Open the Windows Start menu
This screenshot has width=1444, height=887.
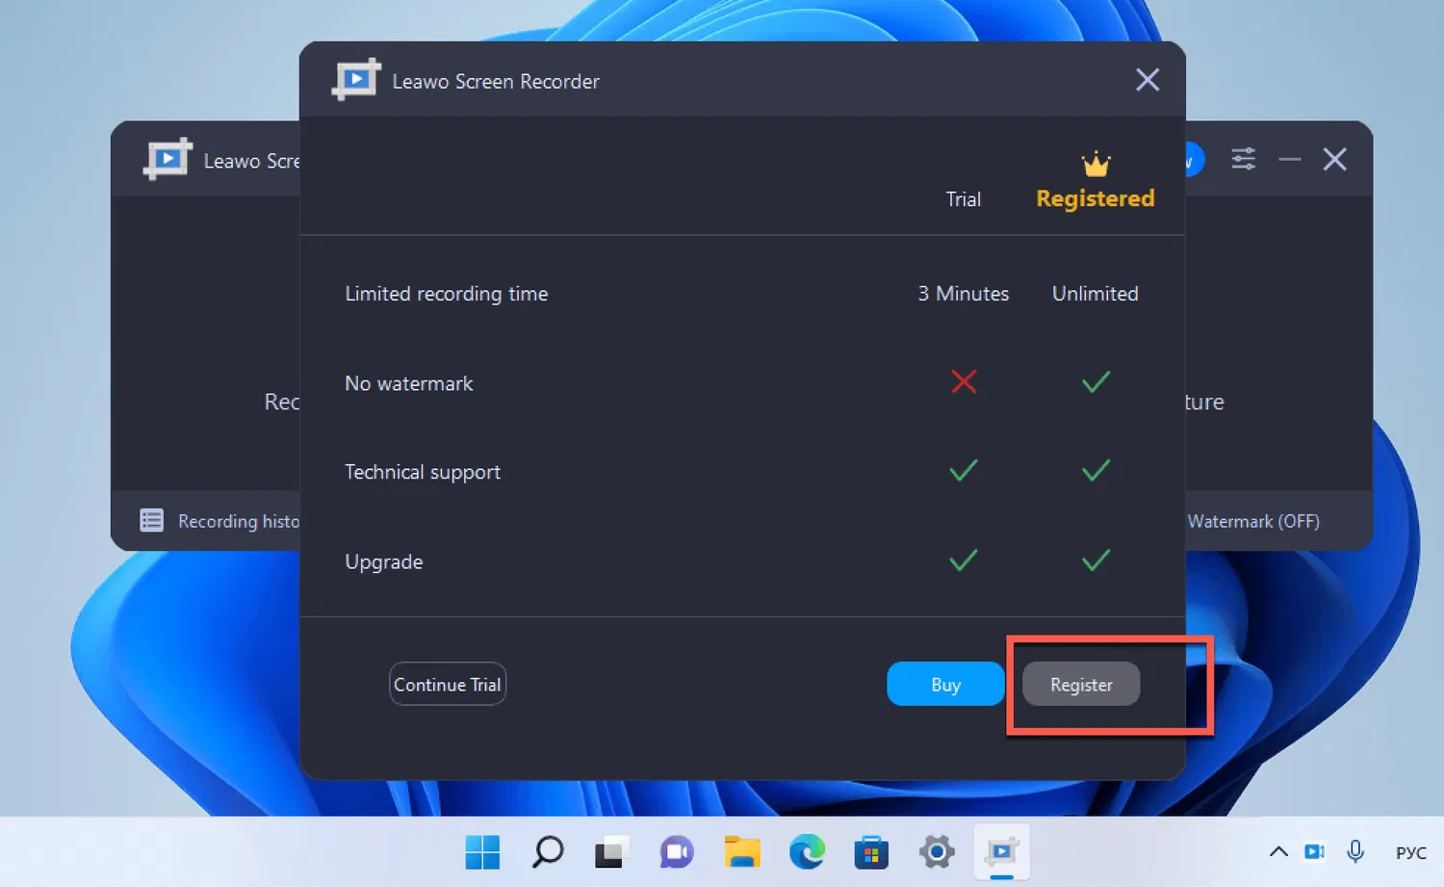(482, 851)
